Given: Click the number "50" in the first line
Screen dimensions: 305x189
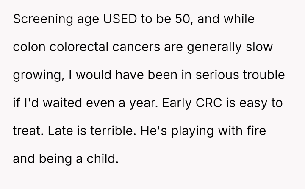Looking at the screenshot, I should click(x=183, y=20).
